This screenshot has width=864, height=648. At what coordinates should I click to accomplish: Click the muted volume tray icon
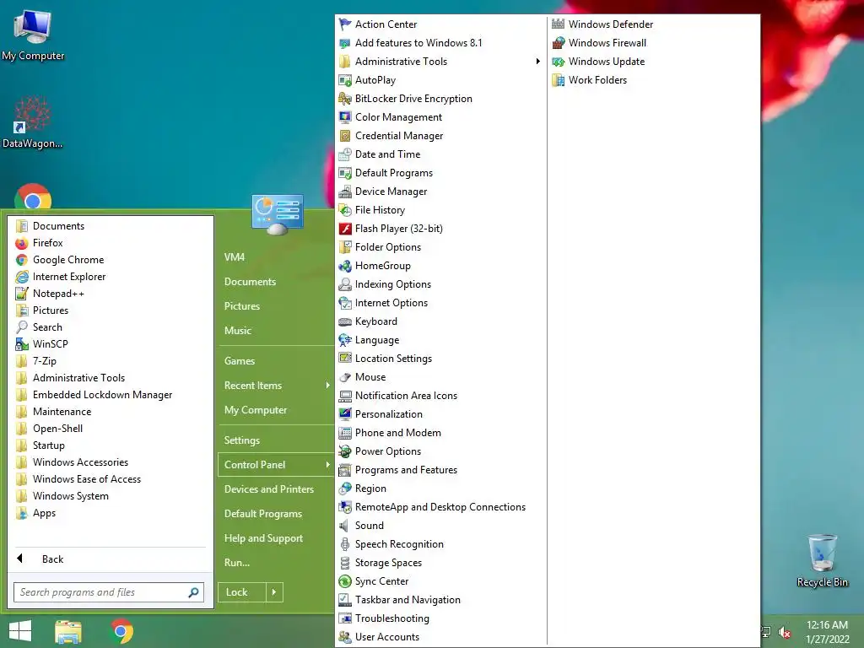coord(785,633)
